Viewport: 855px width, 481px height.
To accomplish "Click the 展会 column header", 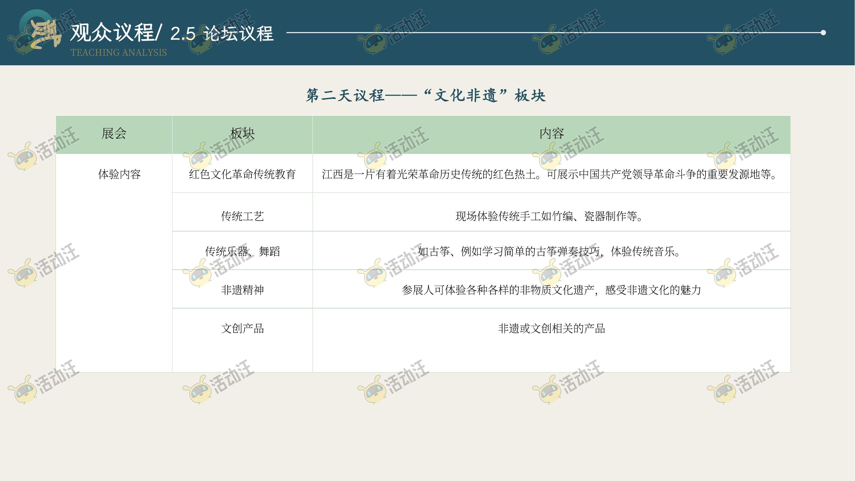I will tap(114, 134).
